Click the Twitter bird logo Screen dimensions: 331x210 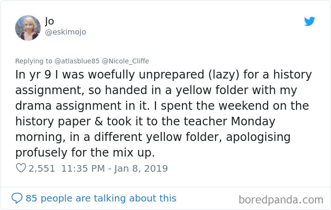pos(309,21)
